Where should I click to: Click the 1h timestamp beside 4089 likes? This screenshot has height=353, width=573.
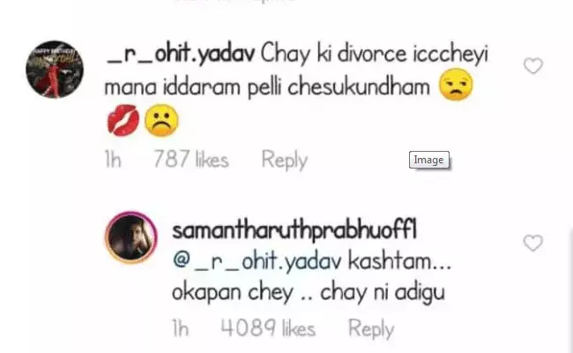pyautogui.click(x=181, y=327)
